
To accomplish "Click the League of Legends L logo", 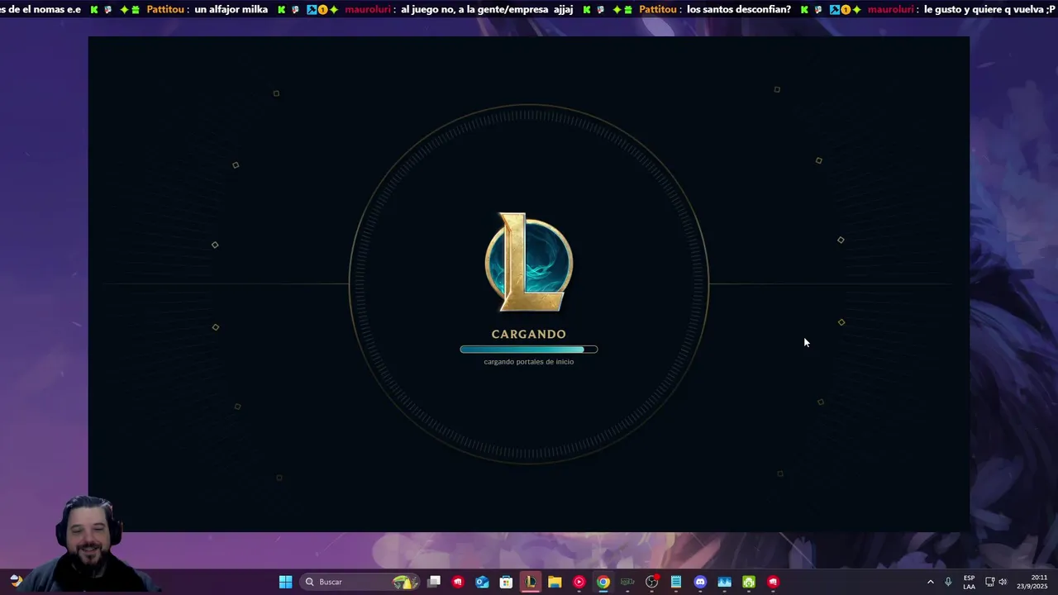I will point(529,262).
